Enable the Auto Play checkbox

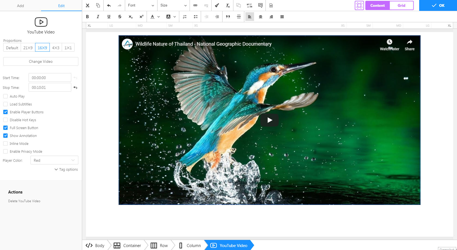point(5,96)
